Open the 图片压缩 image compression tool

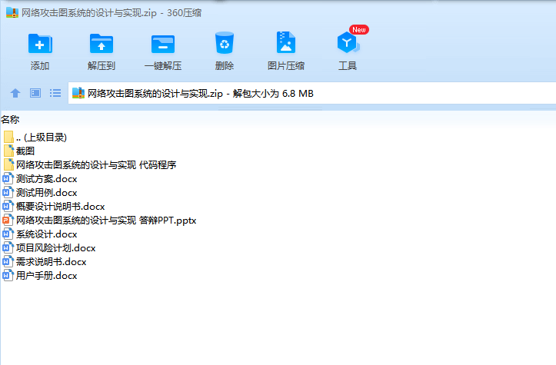coord(286,42)
